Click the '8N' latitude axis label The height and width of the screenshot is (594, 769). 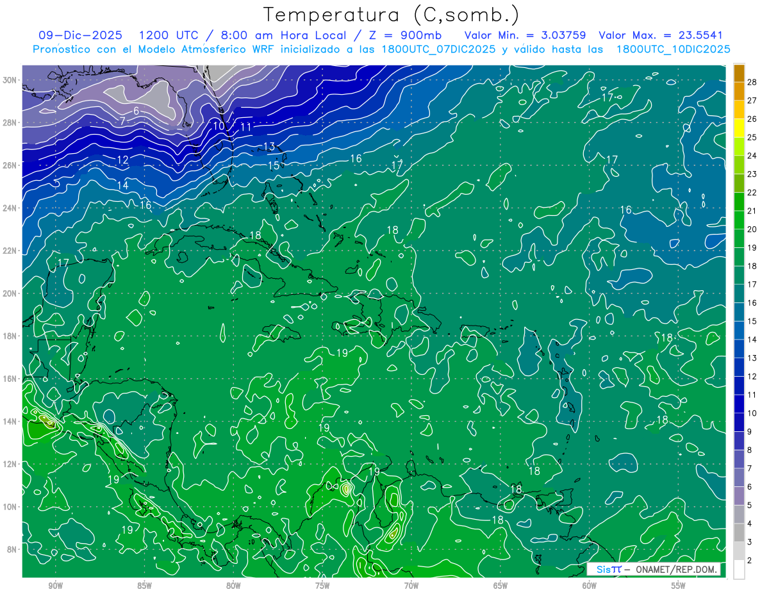(13, 549)
